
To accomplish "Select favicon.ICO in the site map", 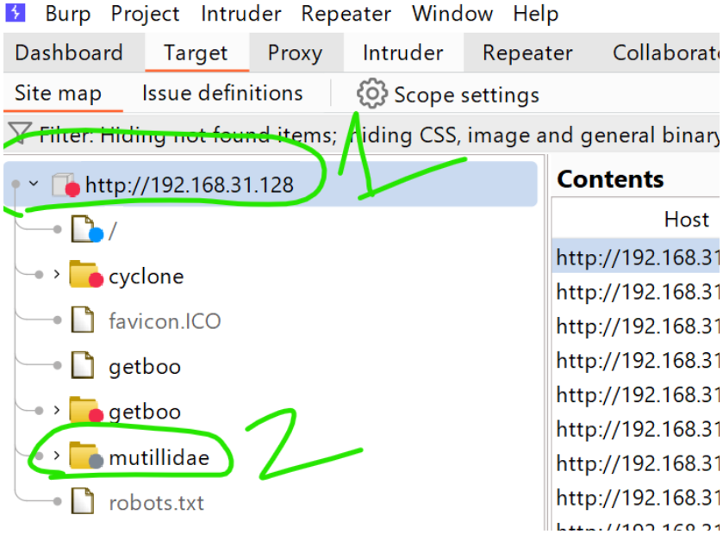I will click(165, 321).
